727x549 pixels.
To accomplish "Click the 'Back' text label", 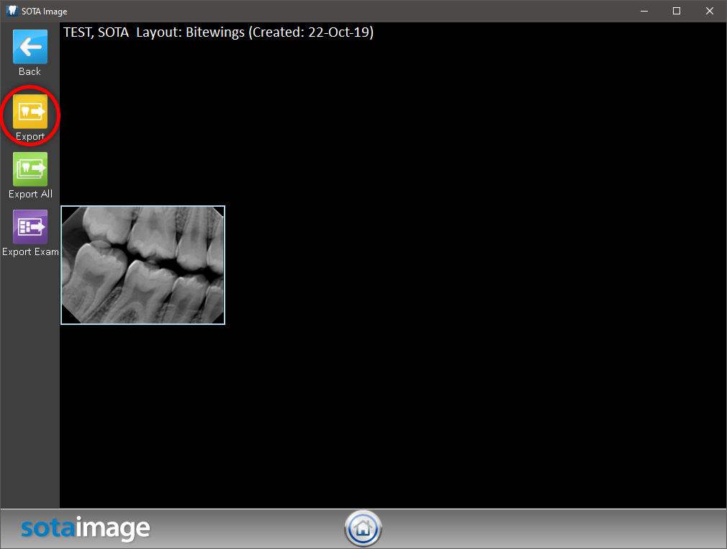I will [x=30, y=71].
